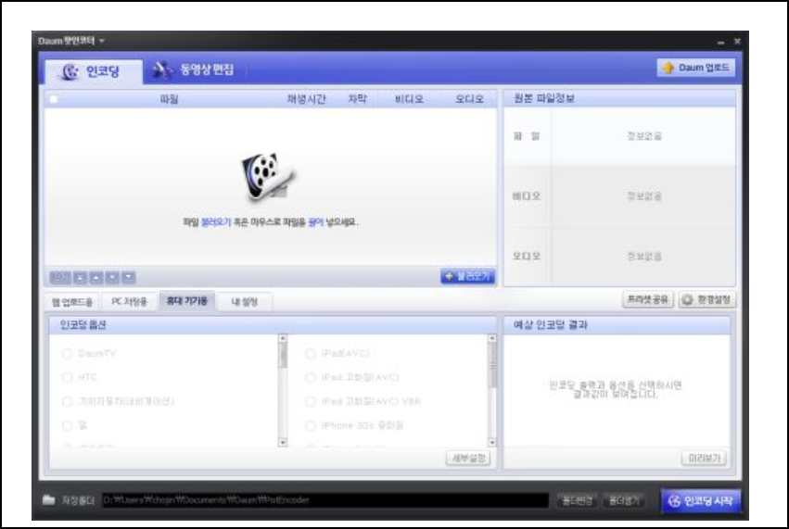Click the save folder path field
The height and width of the screenshot is (529, 789).
click(325, 500)
